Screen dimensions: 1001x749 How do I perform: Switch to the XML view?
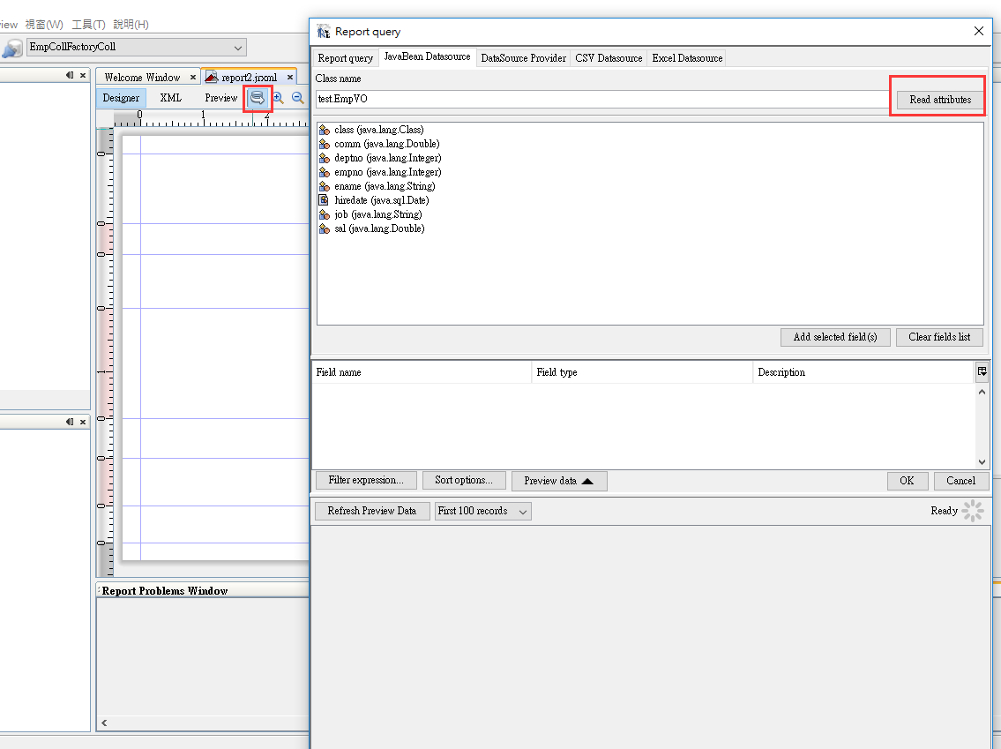170,98
